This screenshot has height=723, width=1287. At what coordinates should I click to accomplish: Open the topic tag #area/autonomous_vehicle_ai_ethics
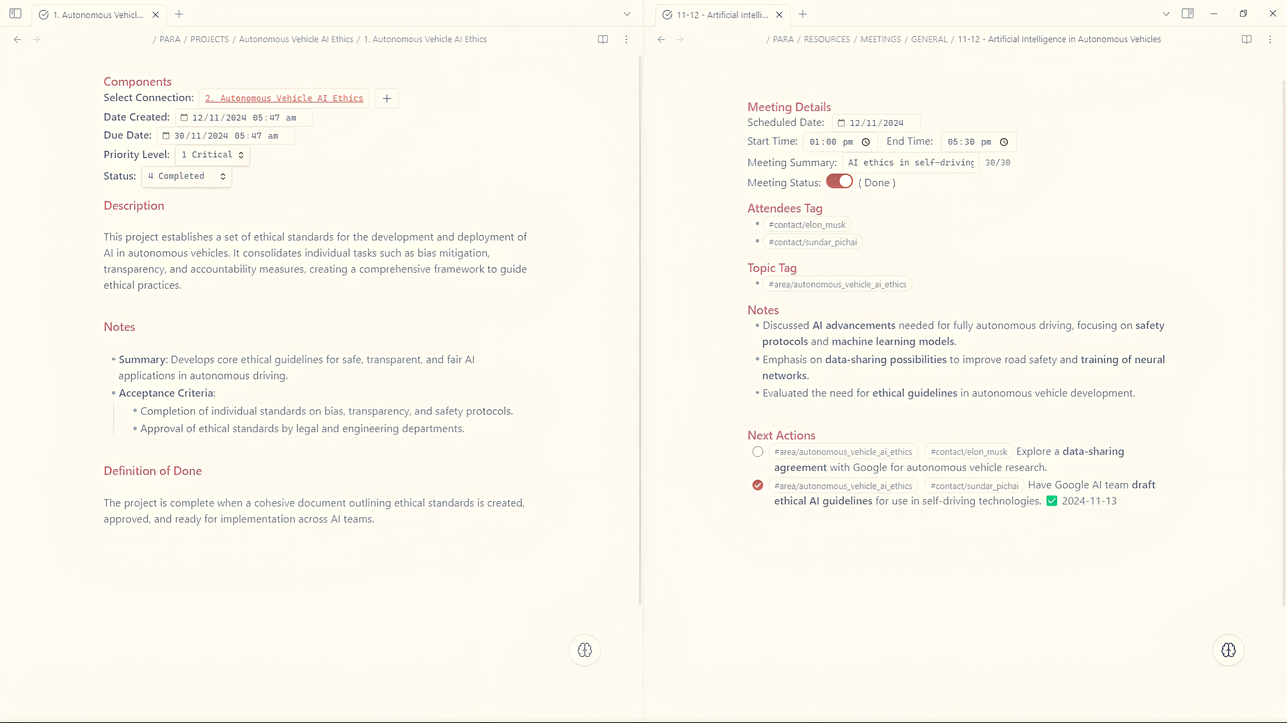(x=837, y=284)
